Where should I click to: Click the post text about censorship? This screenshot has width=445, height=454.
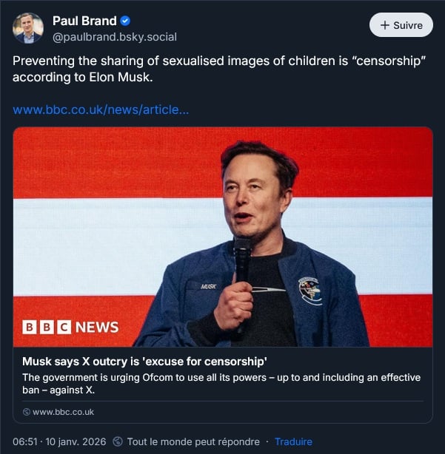(x=218, y=69)
